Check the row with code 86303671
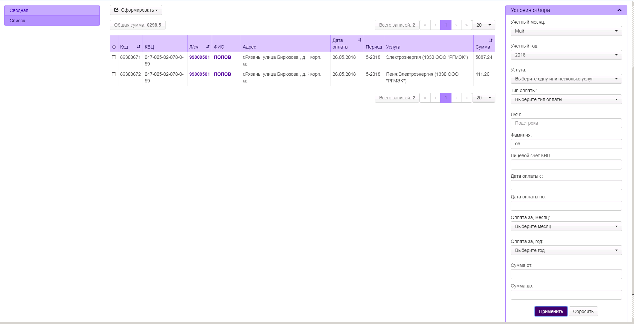 [x=114, y=57]
